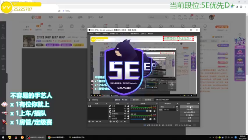Adjust the 麦克风/Aux volume slider

tap(139, 111)
